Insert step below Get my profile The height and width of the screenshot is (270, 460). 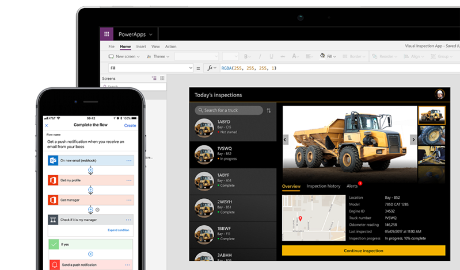(x=90, y=190)
